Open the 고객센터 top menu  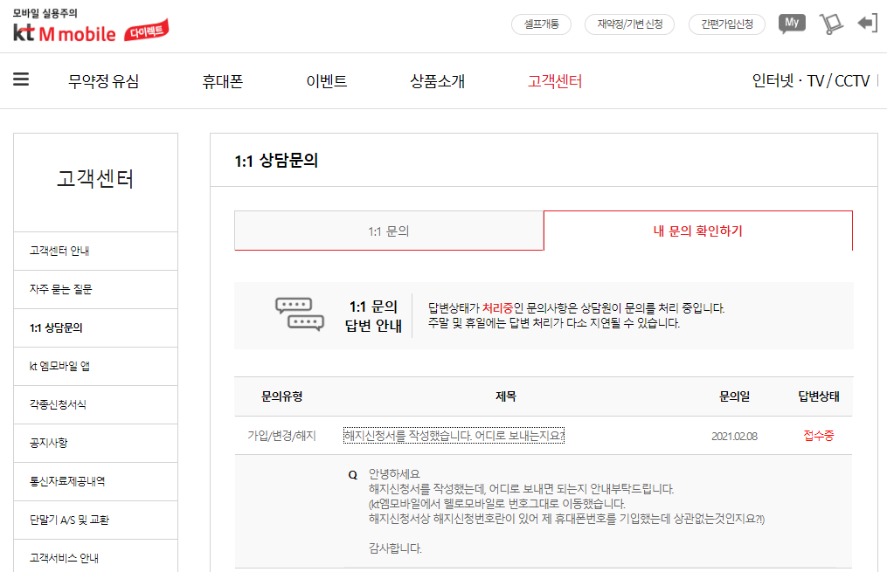coord(555,81)
